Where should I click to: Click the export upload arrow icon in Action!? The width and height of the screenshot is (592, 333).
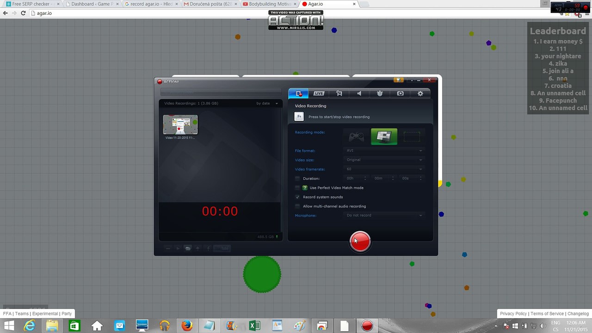[198, 248]
